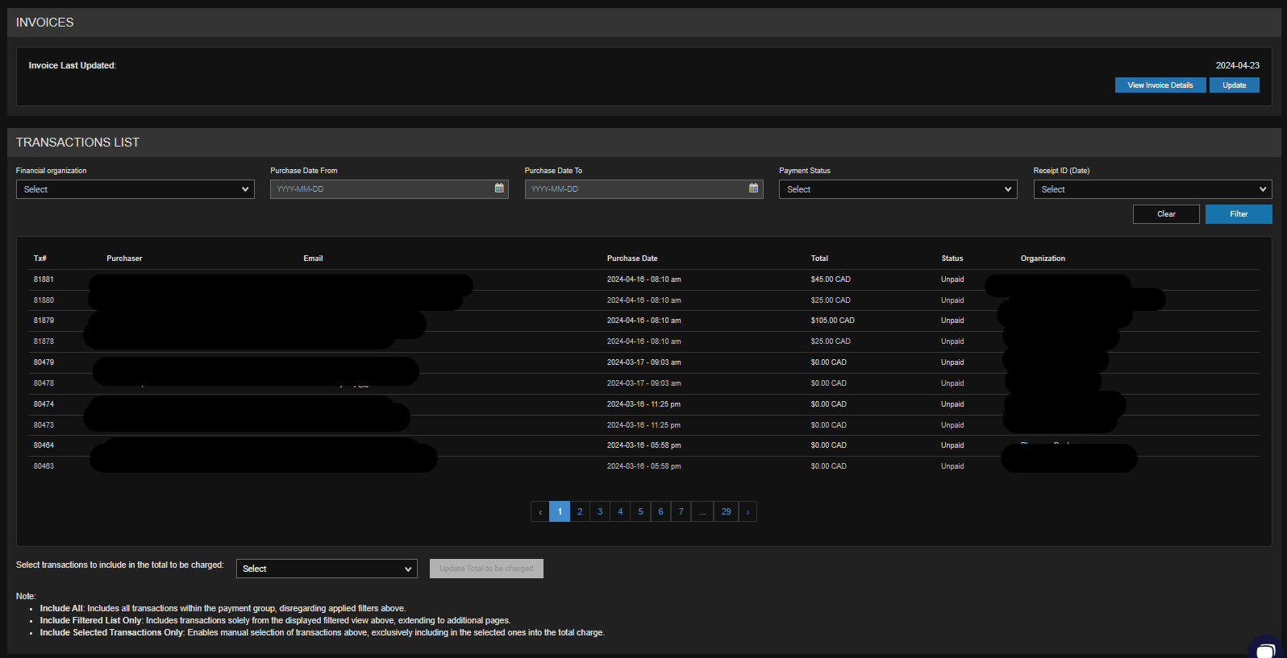Image resolution: width=1287 pixels, height=658 pixels.
Task: Click the Purchase Date From input field
Action: (x=381, y=189)
